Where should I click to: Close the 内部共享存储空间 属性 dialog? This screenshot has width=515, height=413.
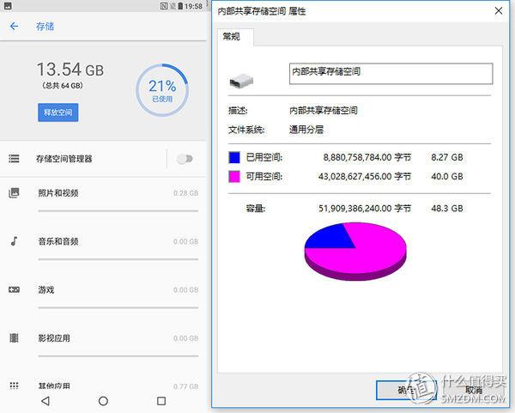point(498,11)
